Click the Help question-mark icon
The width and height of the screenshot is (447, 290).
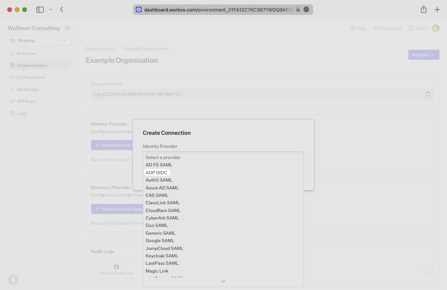(x=352, y=28)
